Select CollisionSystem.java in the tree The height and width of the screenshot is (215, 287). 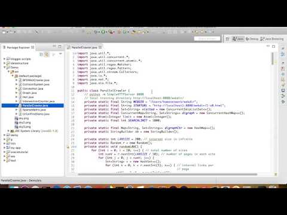36,84
